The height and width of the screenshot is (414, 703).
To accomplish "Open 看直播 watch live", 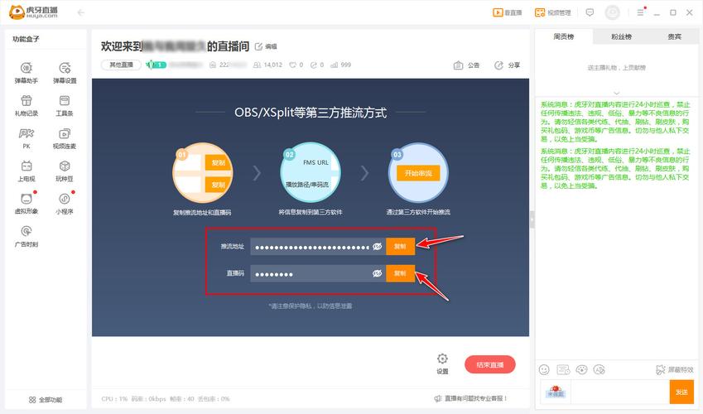I will [508, 12].
